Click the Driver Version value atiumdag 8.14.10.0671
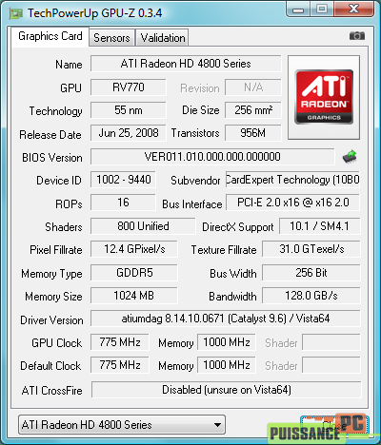The image size is (381, 445). click(226, 319)
